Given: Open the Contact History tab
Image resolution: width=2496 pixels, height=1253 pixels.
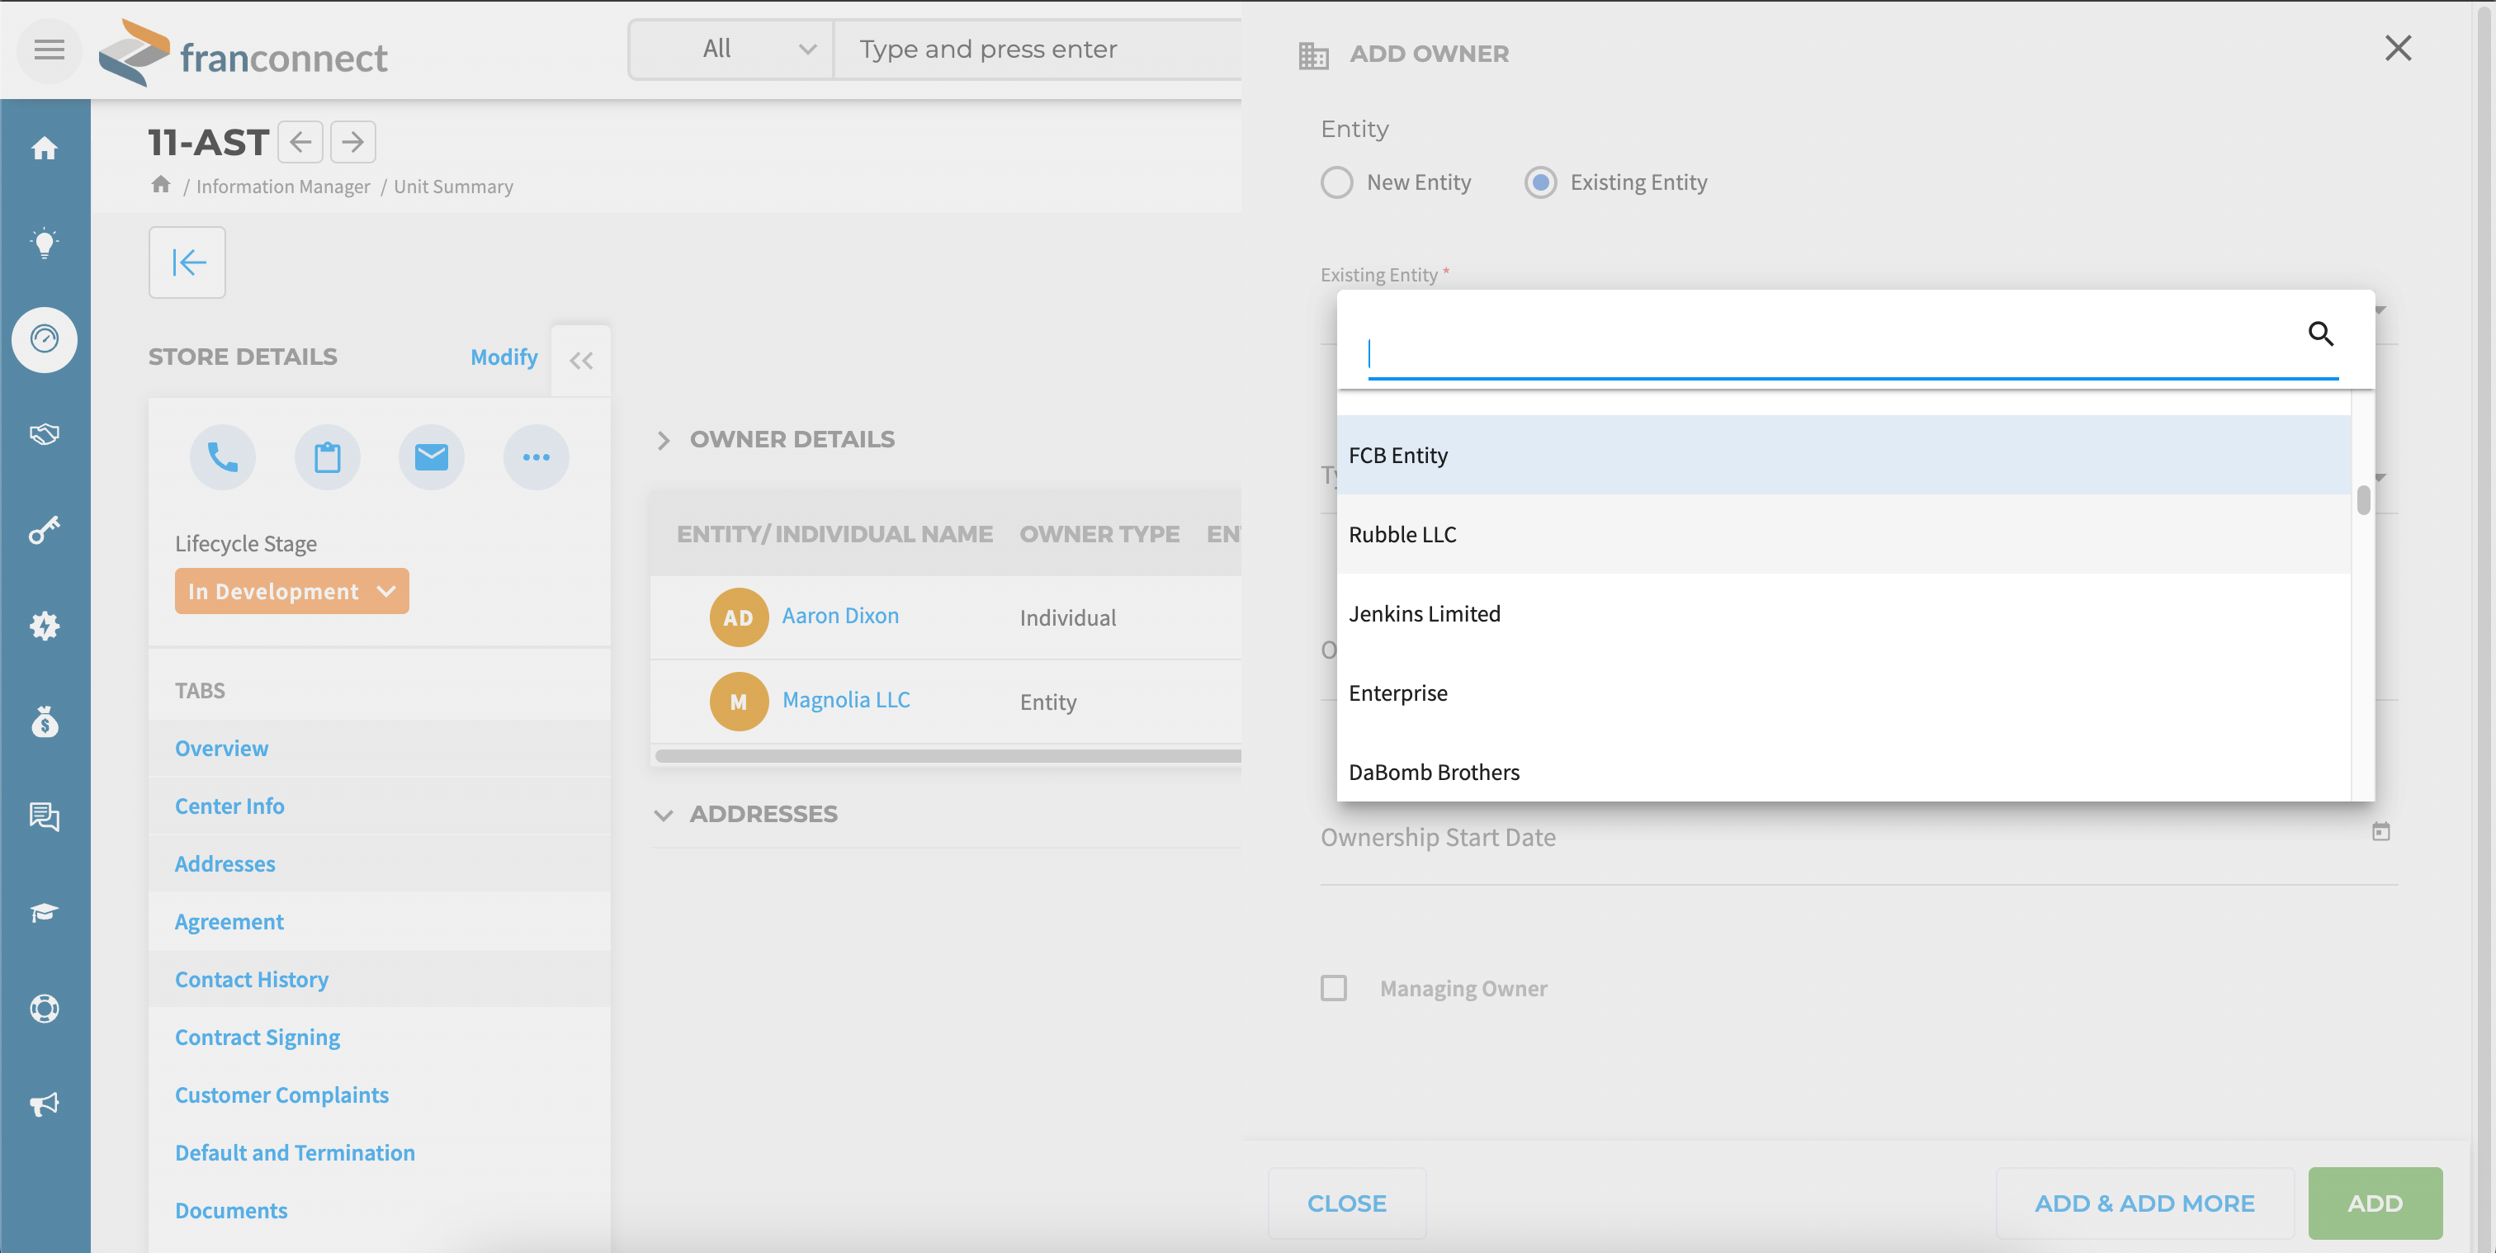Looking at the screenshot, I should click(x=252, y=979).
